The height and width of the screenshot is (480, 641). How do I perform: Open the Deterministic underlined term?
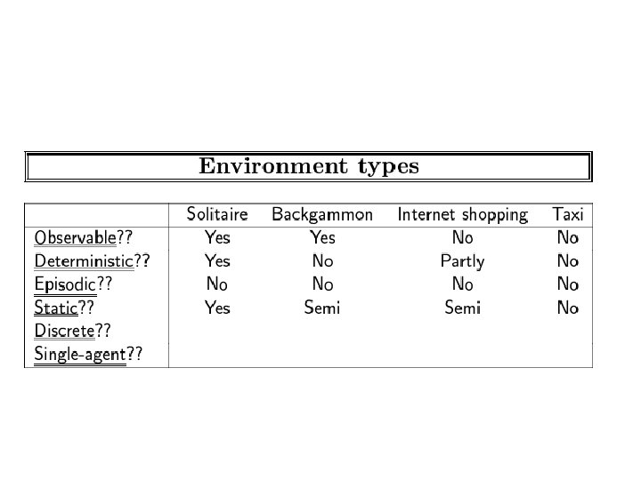(x=84, y=261)
